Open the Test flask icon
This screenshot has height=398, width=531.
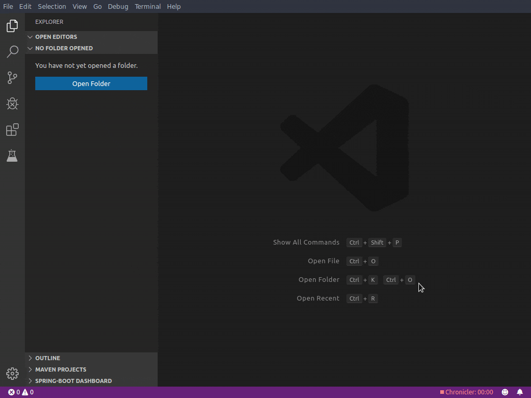pos(12,155)
